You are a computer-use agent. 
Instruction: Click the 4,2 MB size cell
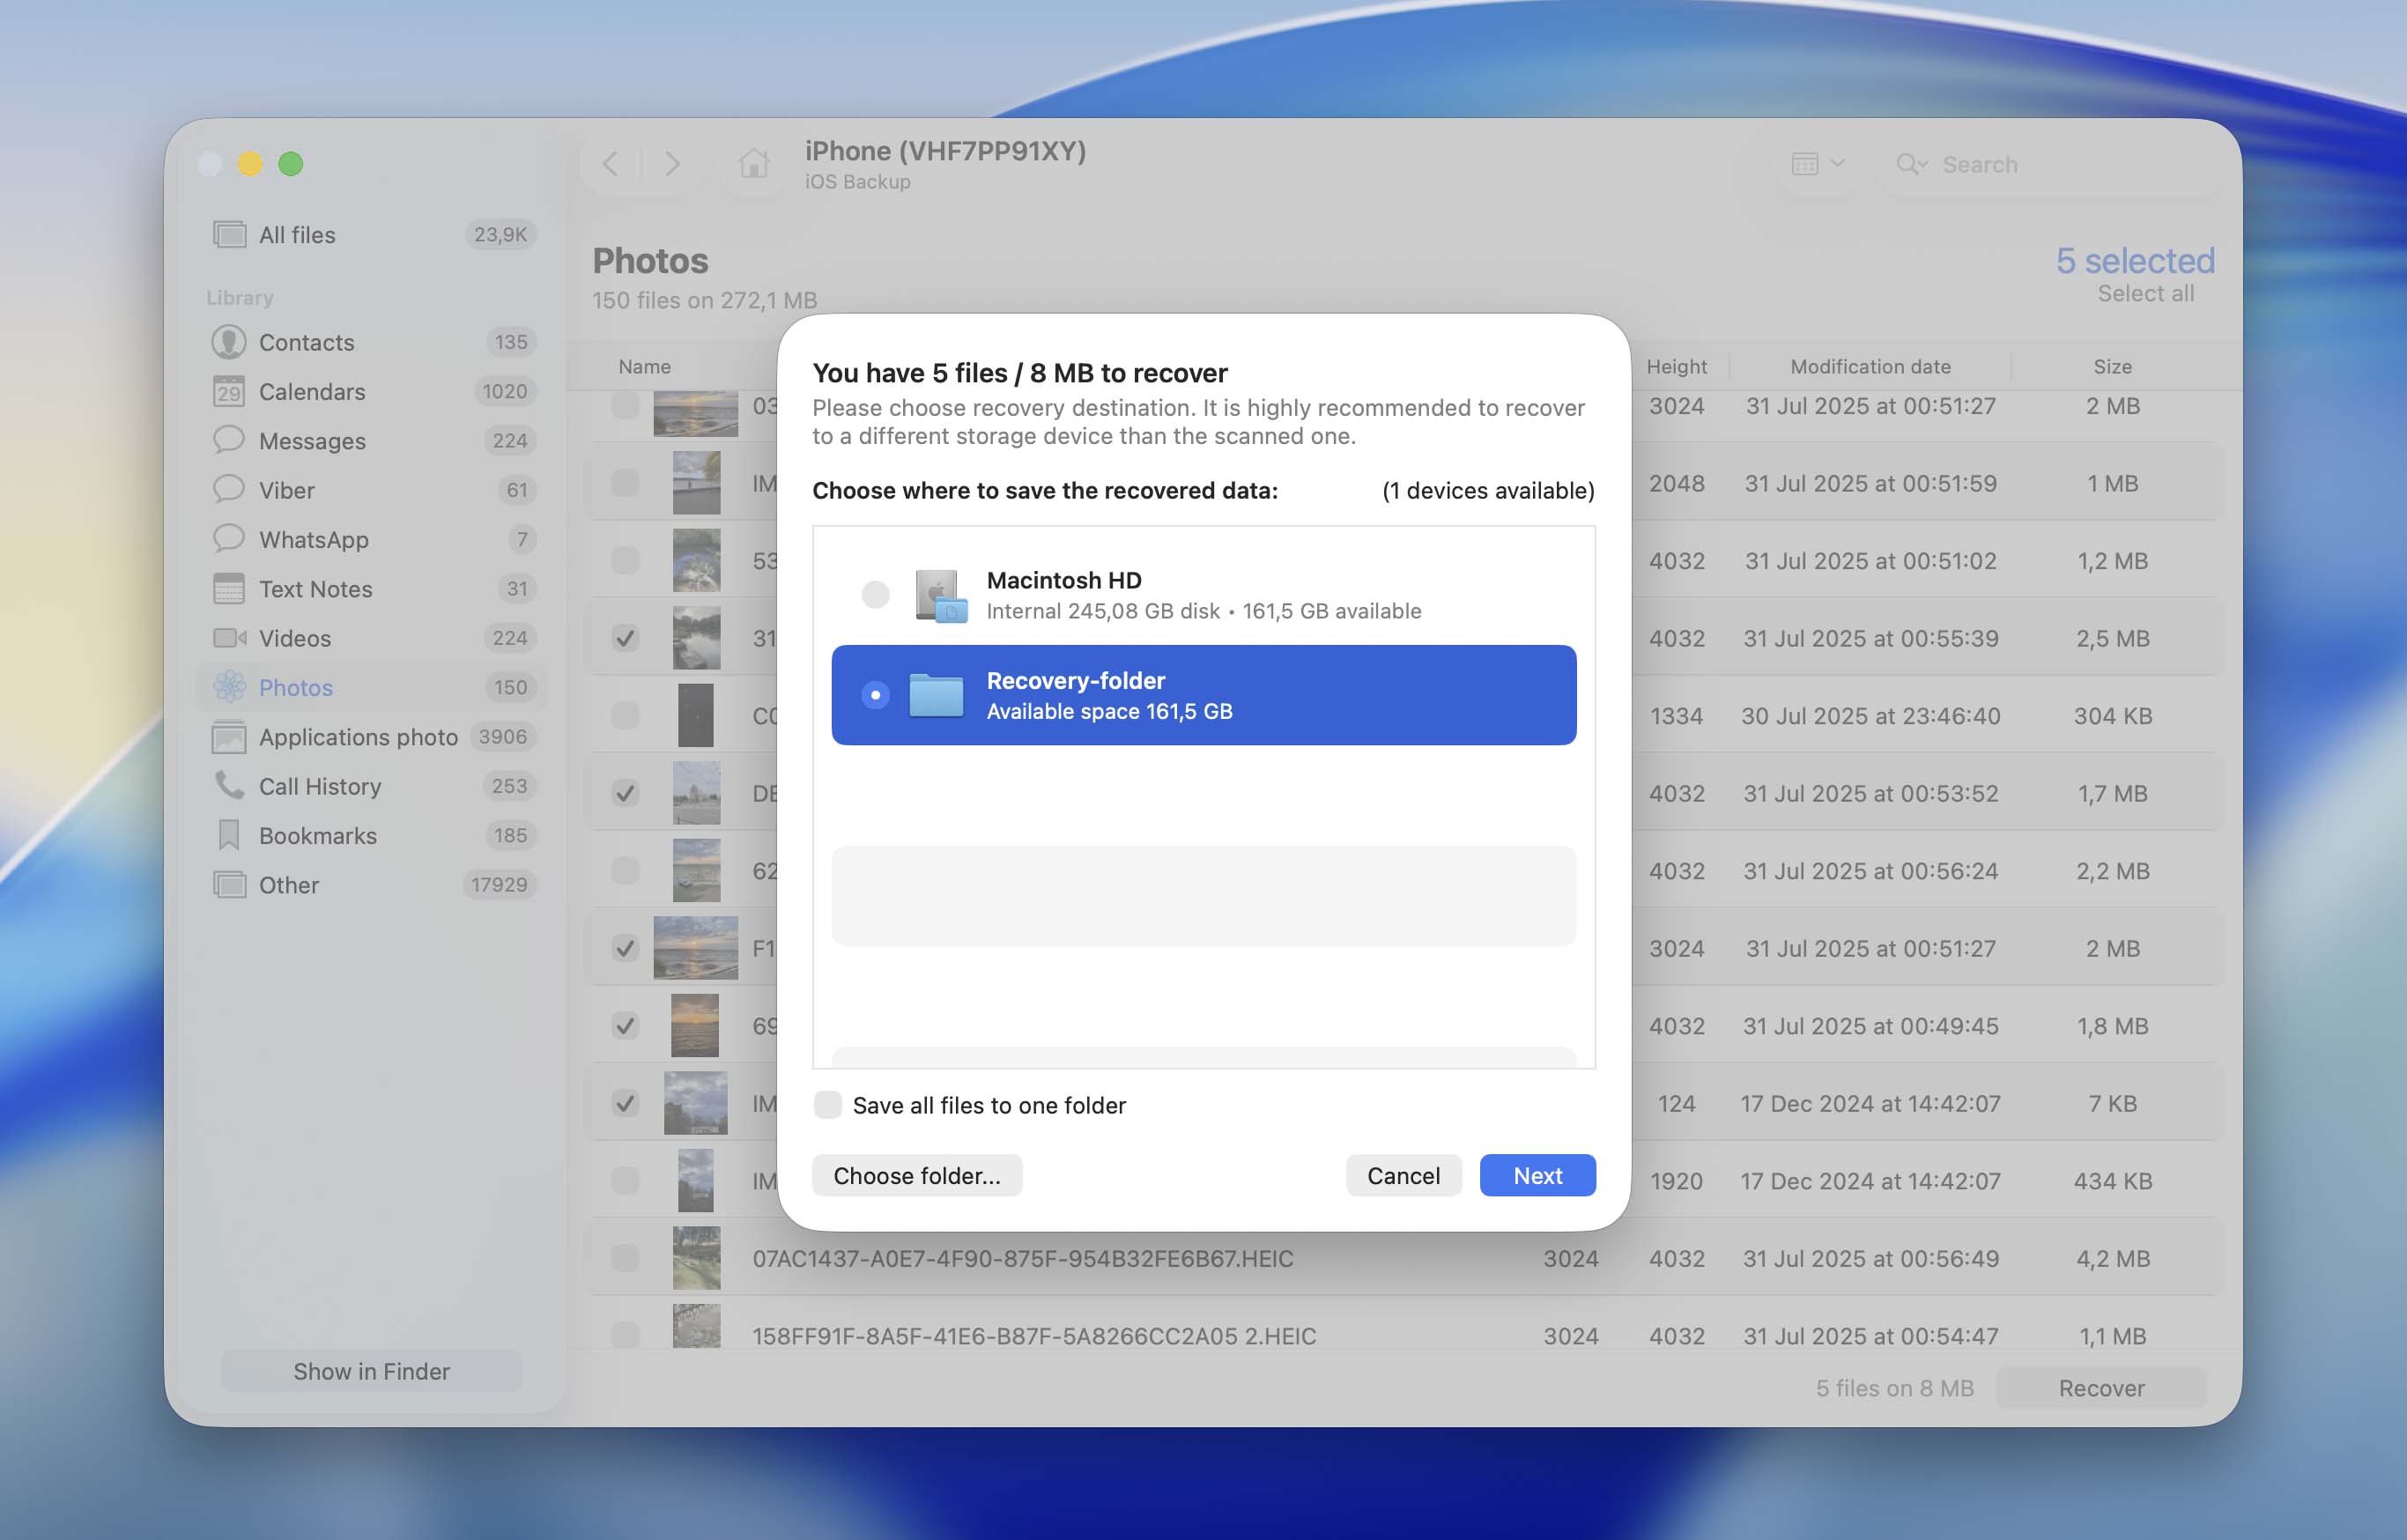pyautogui.click(x=2112, y=1258)
